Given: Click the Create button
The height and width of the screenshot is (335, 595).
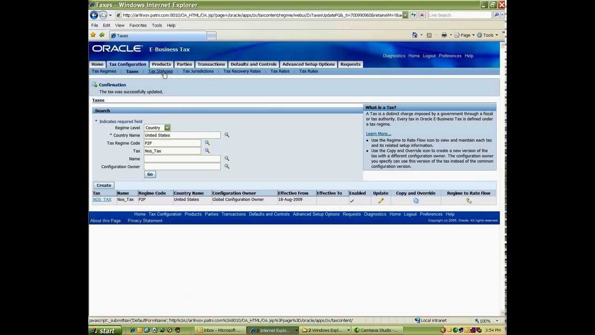Looking at the screenshot, I should [x=104, y=185].
